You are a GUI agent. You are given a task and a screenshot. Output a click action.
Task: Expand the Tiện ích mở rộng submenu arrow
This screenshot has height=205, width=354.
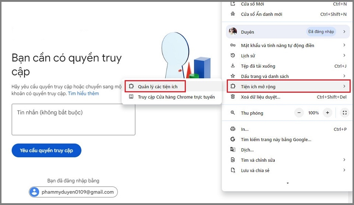tap(344, 86)
